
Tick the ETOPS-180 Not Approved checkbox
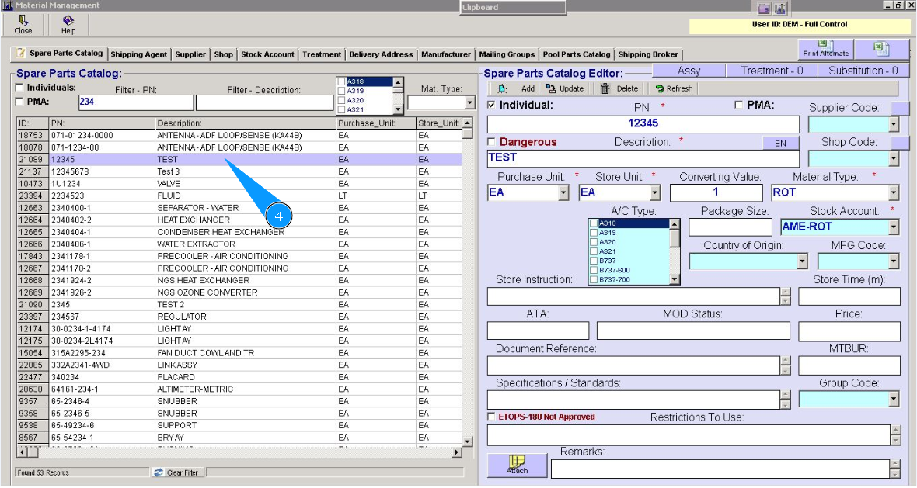pos(492,417)
